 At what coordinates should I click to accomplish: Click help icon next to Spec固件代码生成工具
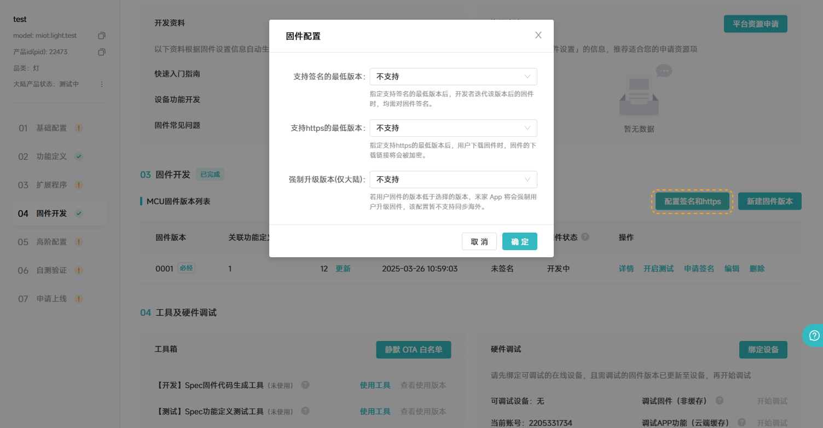(305, 385)
